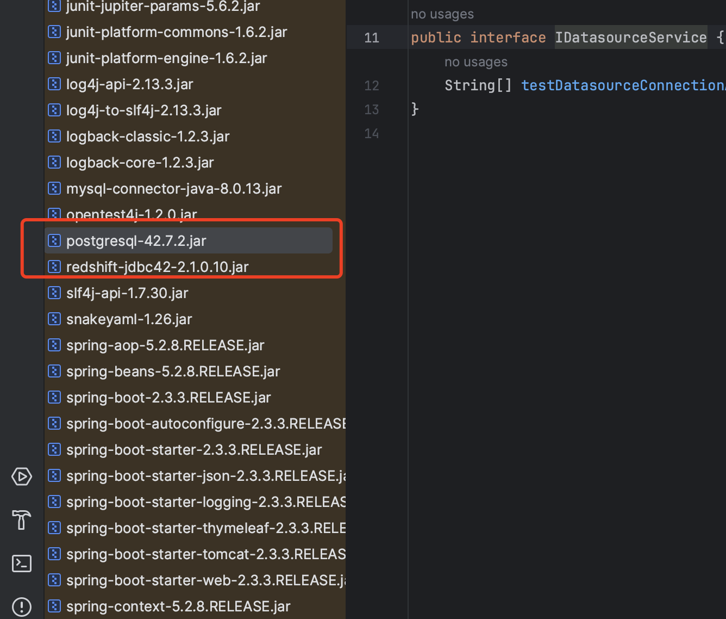Click the jar icon beside redshift-jdbc42-2.1.0.10.jar
726x619 pixels.
click(x=54, y=267)
